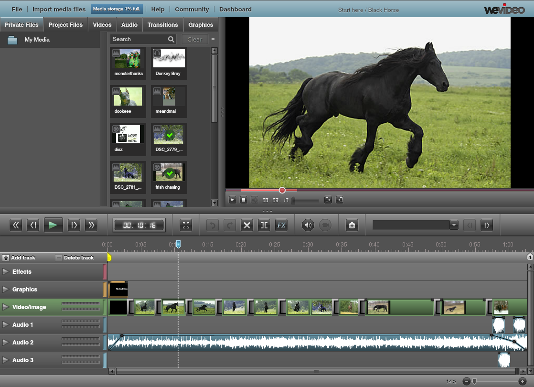
Task: Toggle fullscreen preview mode
Action: pos(186,225)
